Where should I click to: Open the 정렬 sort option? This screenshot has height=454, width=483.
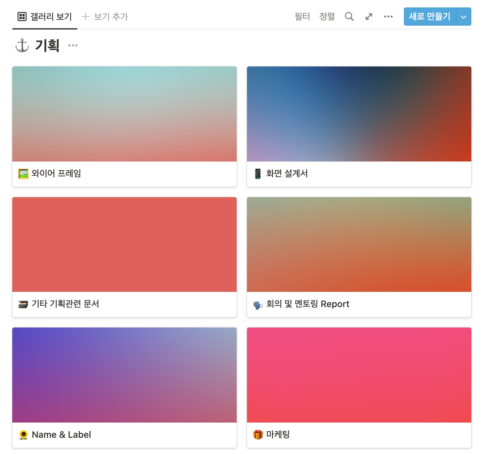(327, 17)
